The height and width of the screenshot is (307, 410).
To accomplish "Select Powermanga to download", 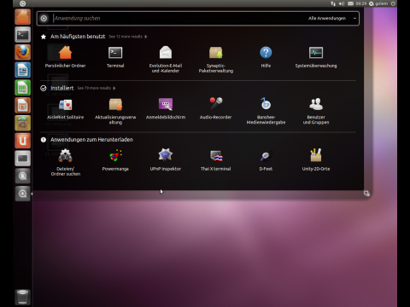I will click(115, 159).
